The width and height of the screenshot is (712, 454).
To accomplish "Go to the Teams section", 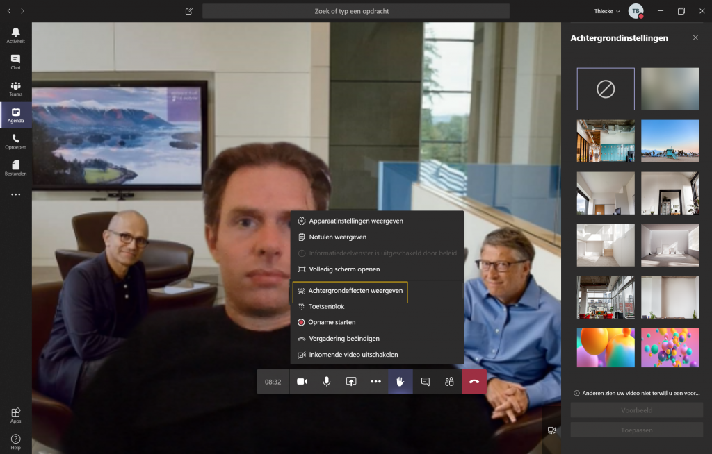I will 15,89.
